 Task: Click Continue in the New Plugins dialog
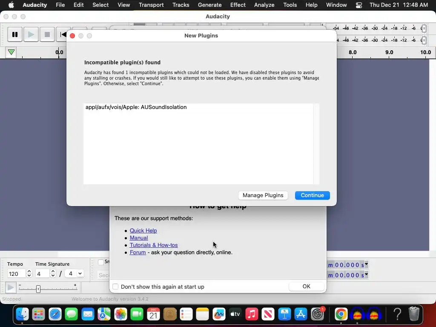[x=312, y=195]
